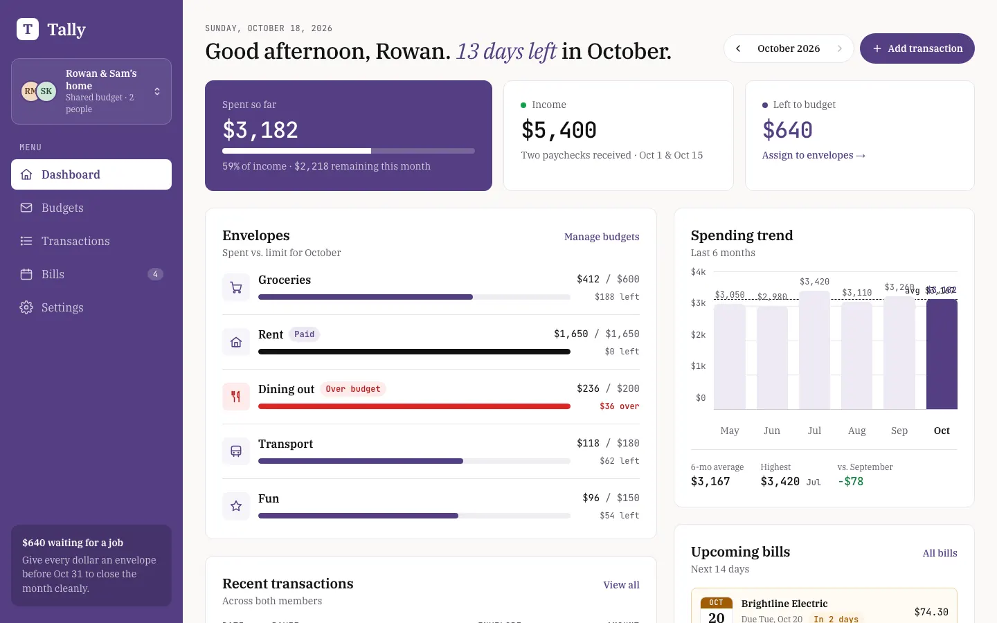
Task: Click the Fun star icon
Action: [236, 506]
